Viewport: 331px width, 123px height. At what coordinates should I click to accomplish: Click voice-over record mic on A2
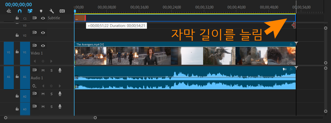pos(60,93)
